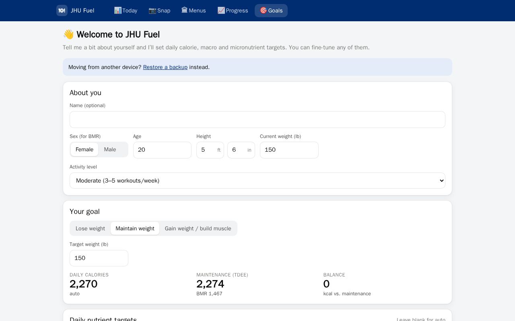Image resolution: width=515 pixels, height=321 pixels.
Task: Click the building icon beside Menus
Action: (184, 10)
